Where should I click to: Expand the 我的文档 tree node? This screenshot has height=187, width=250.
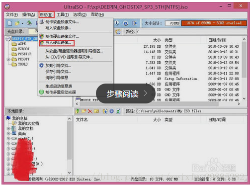coord(8,128)
